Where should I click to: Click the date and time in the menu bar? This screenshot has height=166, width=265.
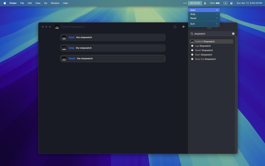click(x=249, y=3)
